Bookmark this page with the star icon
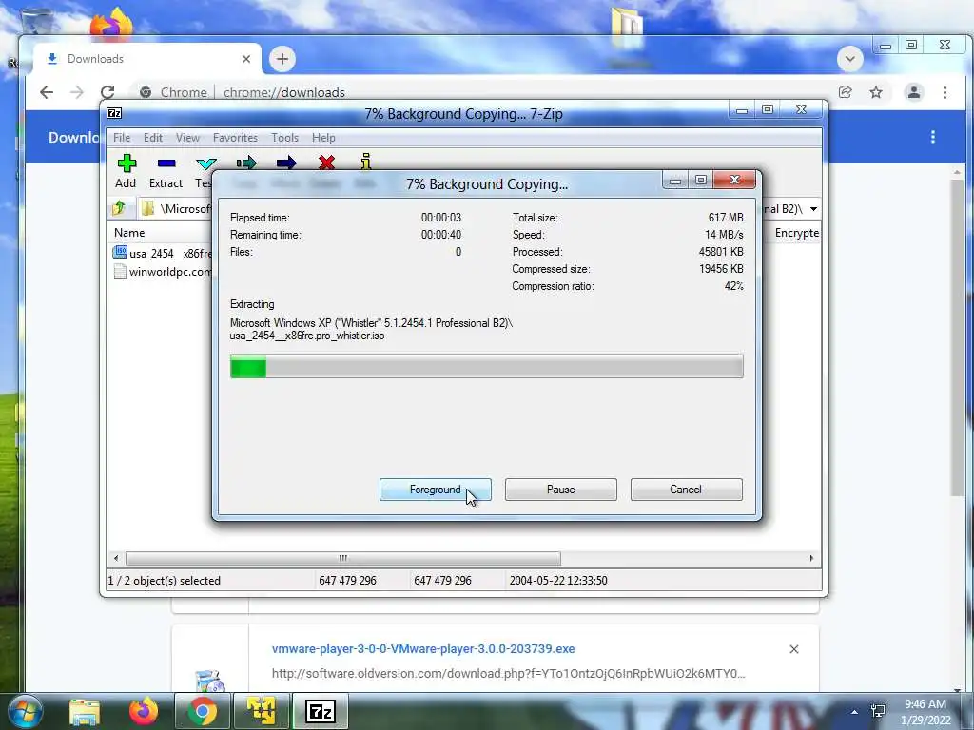The height and width of the screenshot is (730, 974). (x=876, y=92)
